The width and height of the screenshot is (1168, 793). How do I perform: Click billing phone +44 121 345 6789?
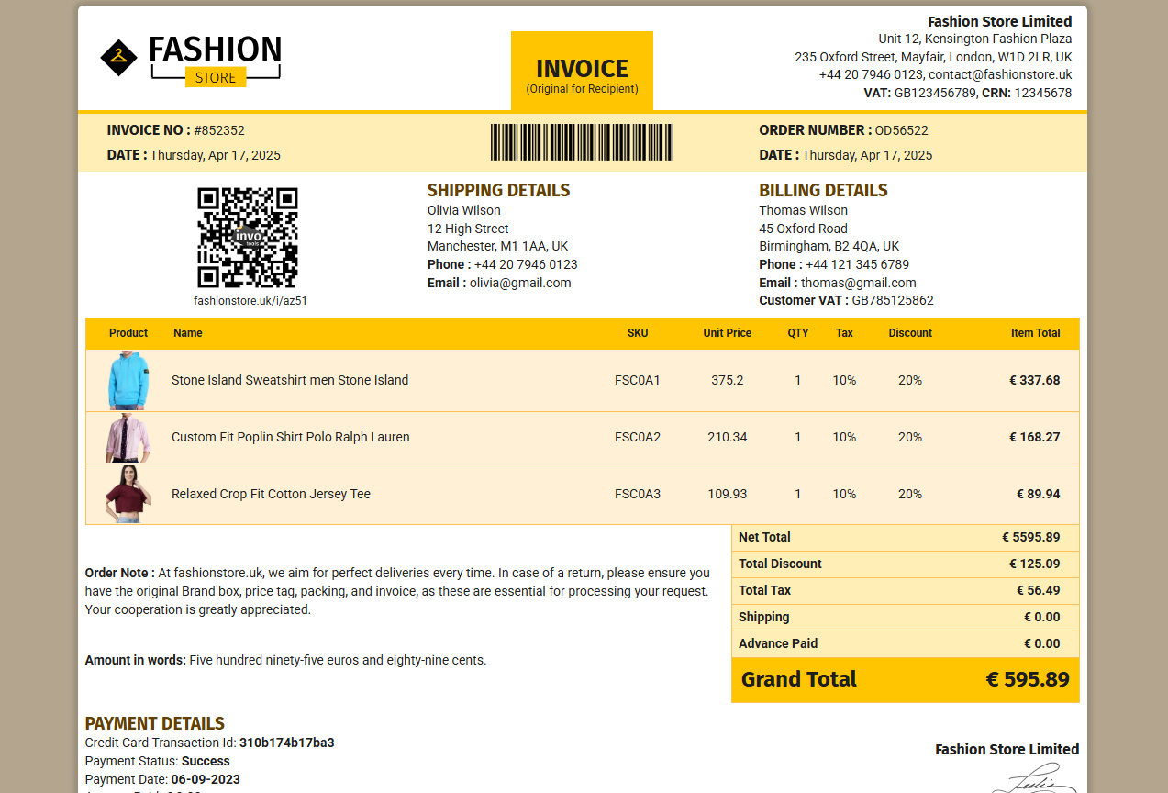858,264
